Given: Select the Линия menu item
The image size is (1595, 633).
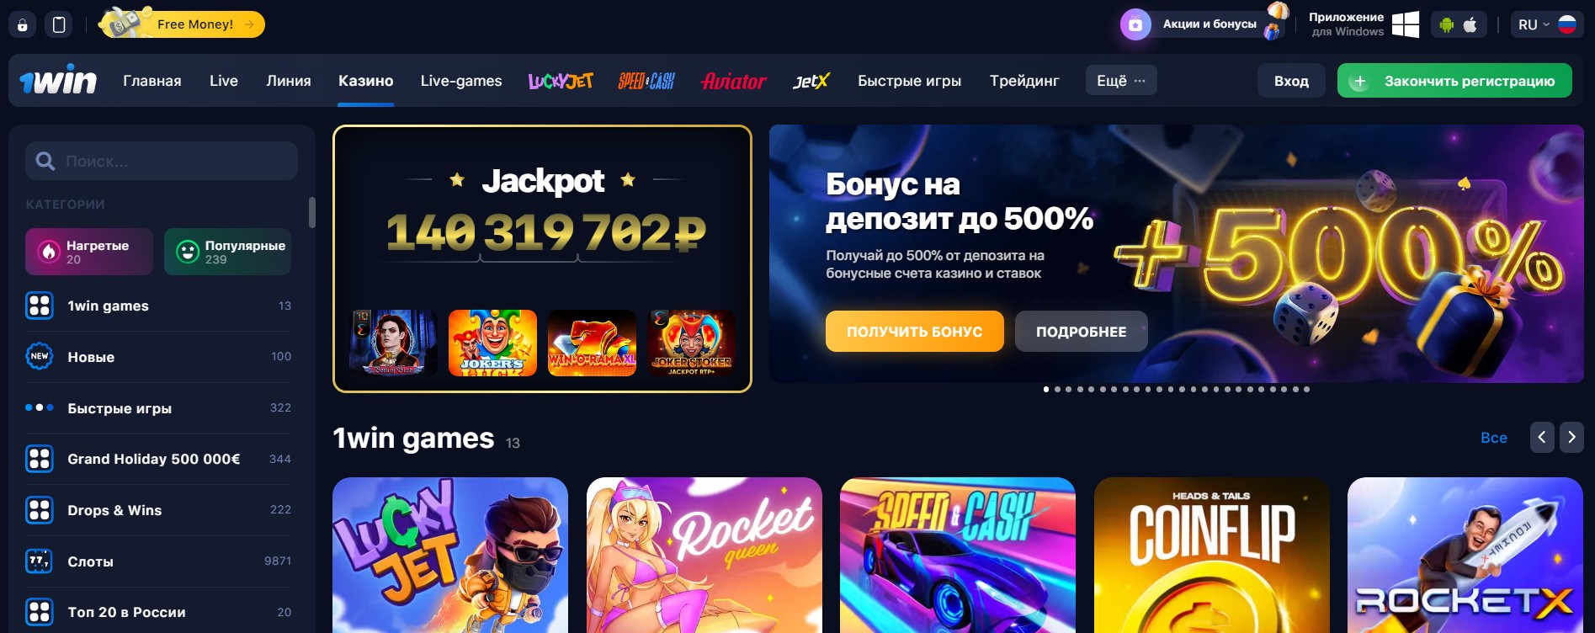Looking at the screenshot, I should point(289,81).
